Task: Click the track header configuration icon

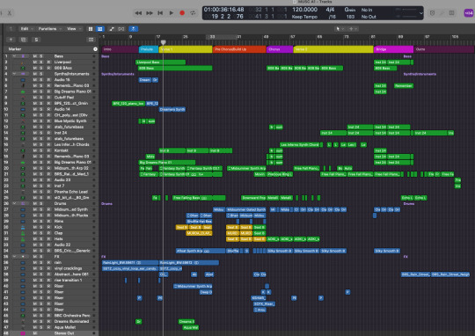Action: (91, 40)
